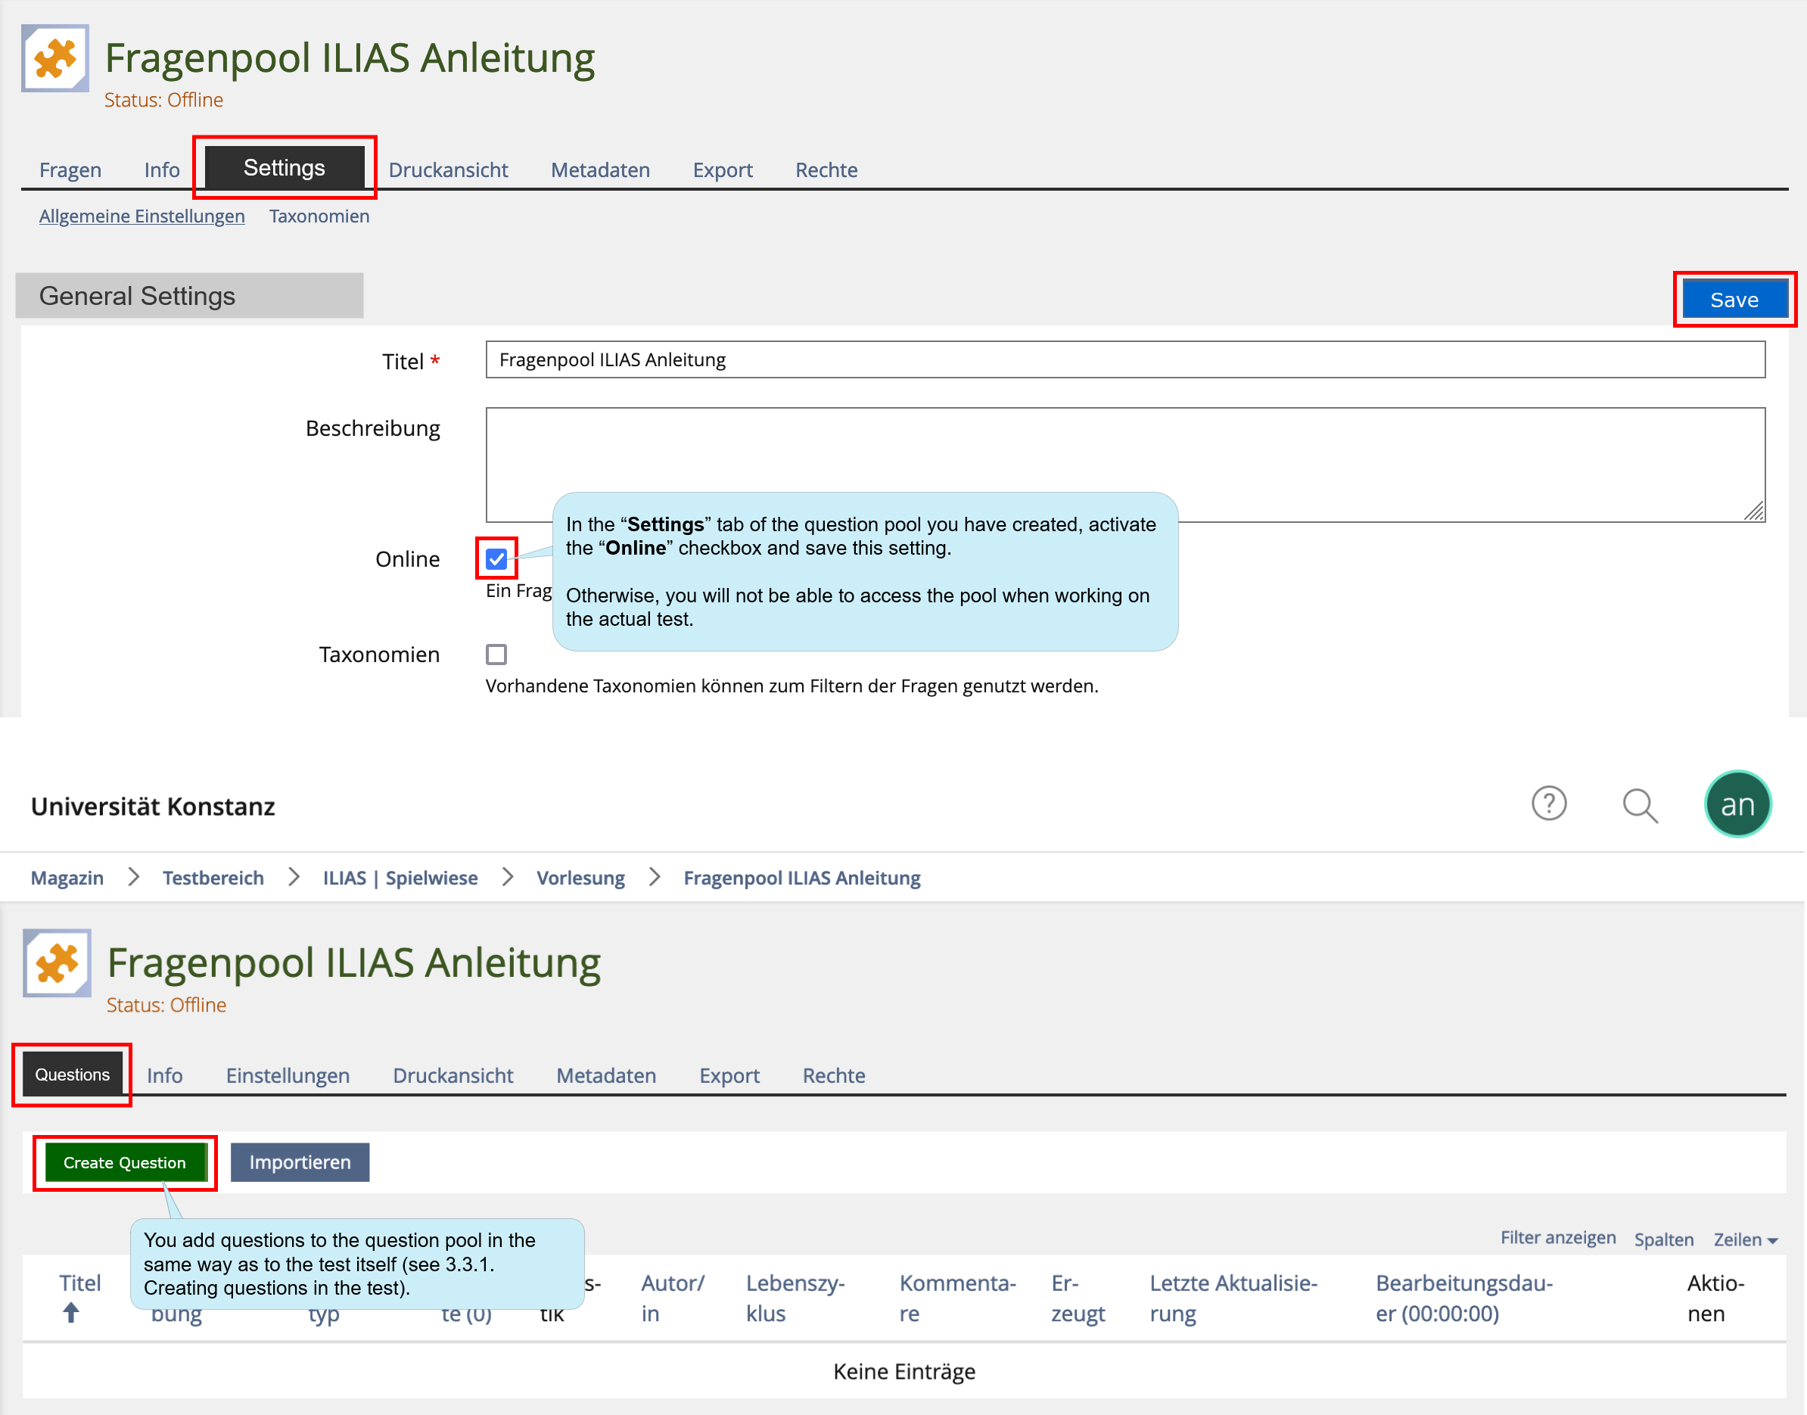
Task: Switch to the Taxonomien sub-tab
Action: [319, 216]
